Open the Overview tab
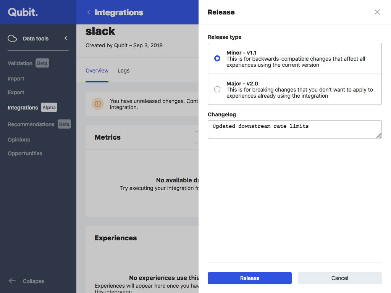This screenshot has height=293, width=391. click(97, 71)
